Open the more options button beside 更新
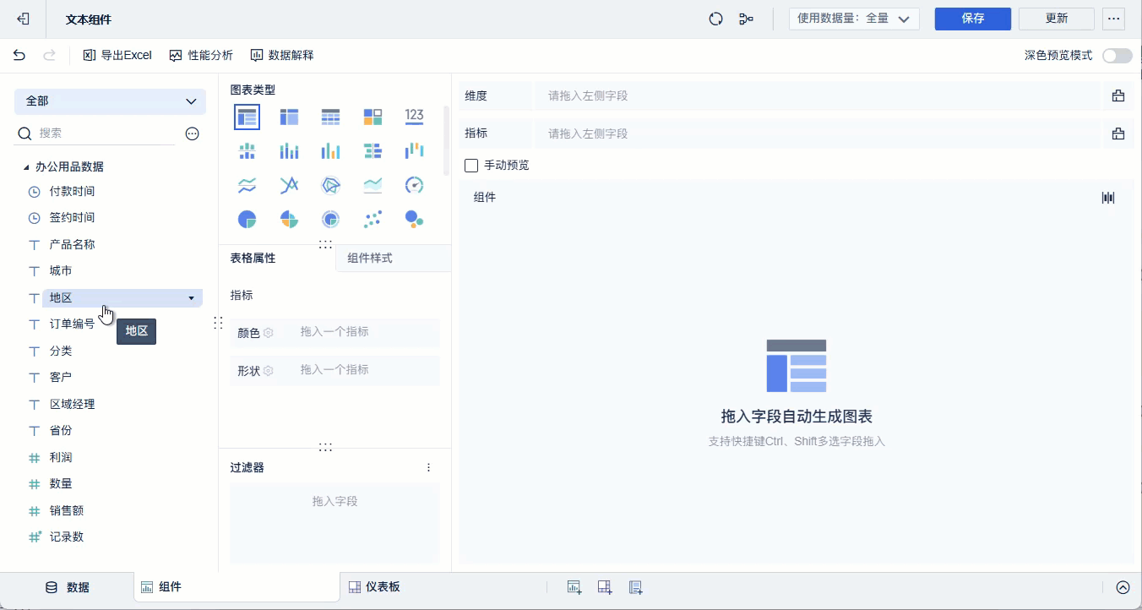 (x=1114, y=19)
